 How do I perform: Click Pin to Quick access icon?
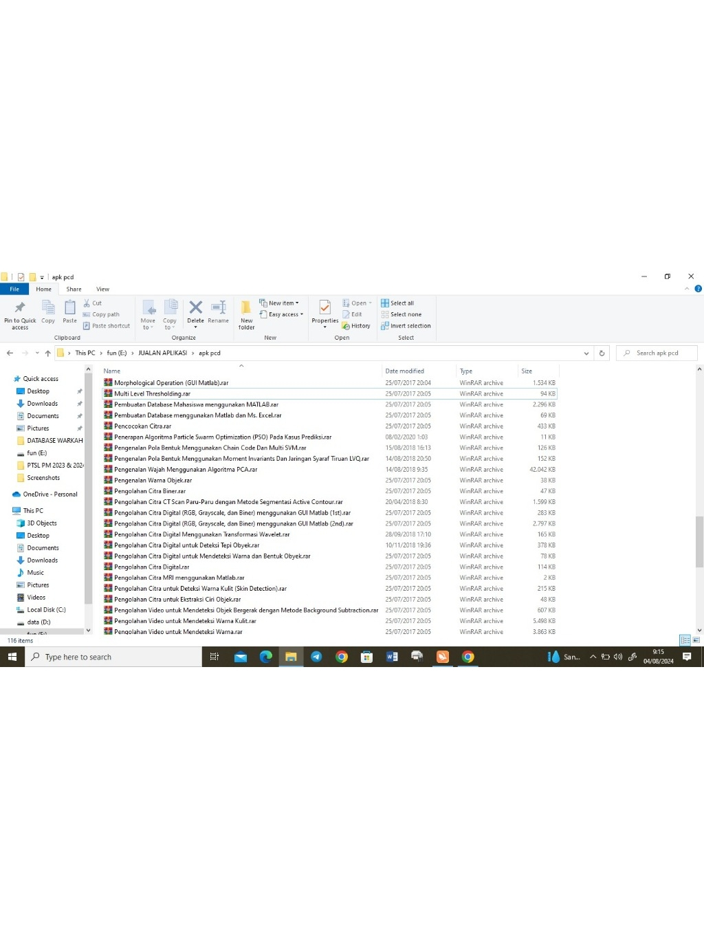click(20, 314)
